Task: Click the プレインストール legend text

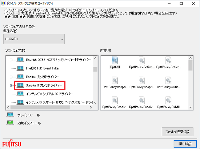Action: pyautogui.click(x=29, y=115)
